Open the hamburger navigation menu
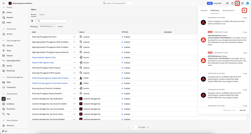 coord(4,3)
